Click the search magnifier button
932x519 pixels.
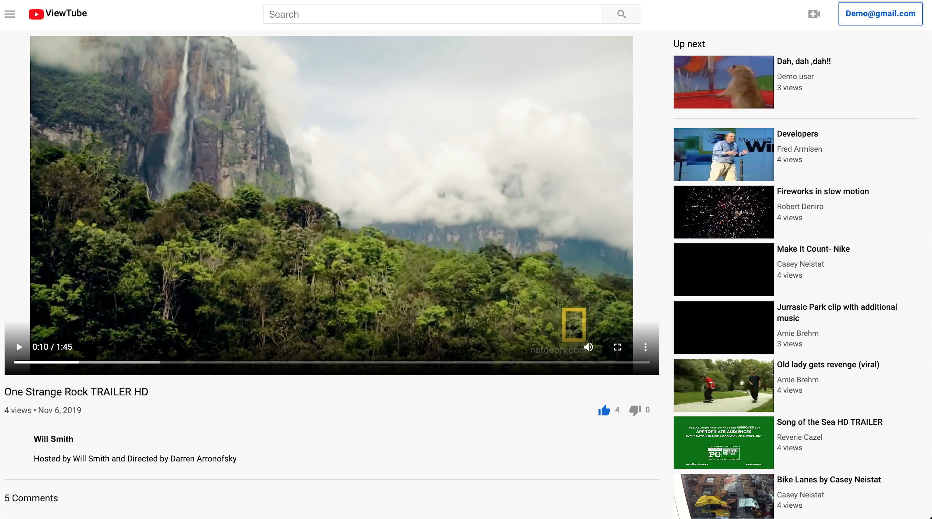[621, 14]
